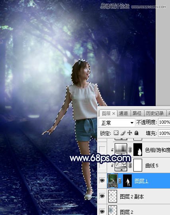Hide 图层 2 副本 with eye icon
The image size is (170, 215).
pyautogui.click(x=102, y=196)
